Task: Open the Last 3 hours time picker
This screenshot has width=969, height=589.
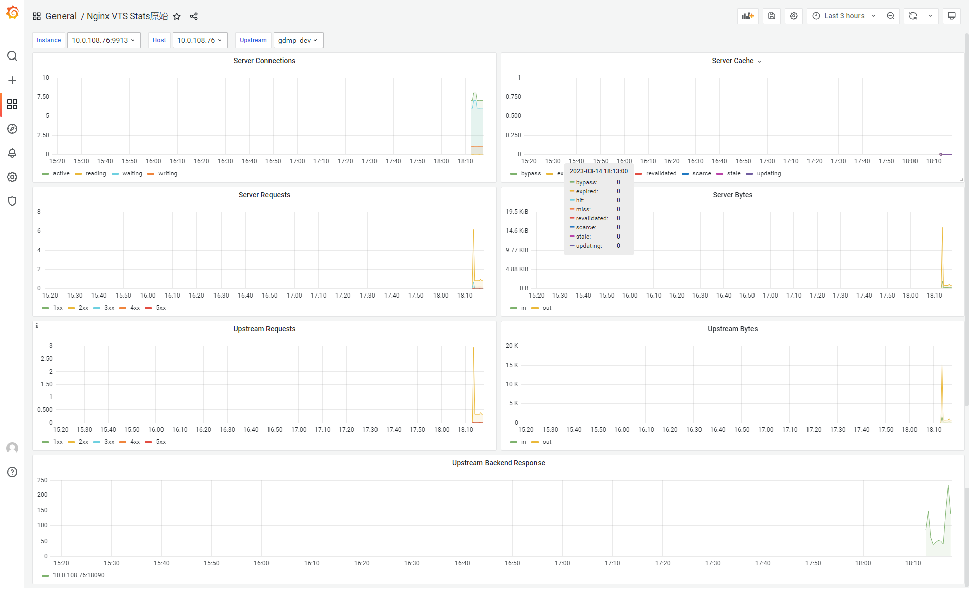Action: tap(844, 16)
